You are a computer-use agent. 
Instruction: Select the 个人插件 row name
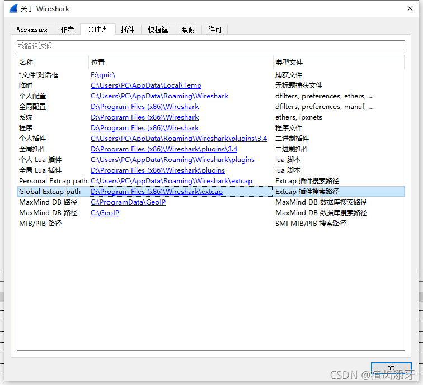[32, 139]
